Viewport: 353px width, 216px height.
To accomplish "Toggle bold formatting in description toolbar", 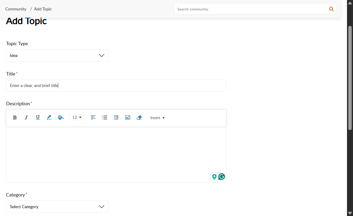I will [x=15, y=118].
